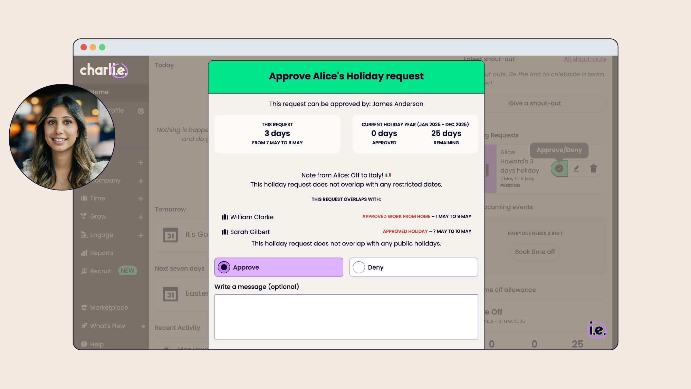Click the green approve checkmark icon

559,168
